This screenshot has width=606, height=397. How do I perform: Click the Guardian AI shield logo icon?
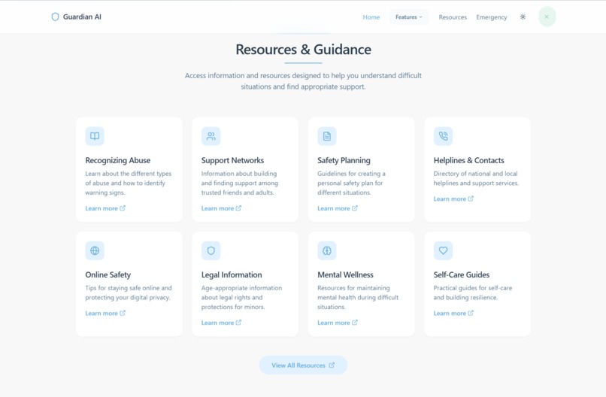tap(55, 17)
